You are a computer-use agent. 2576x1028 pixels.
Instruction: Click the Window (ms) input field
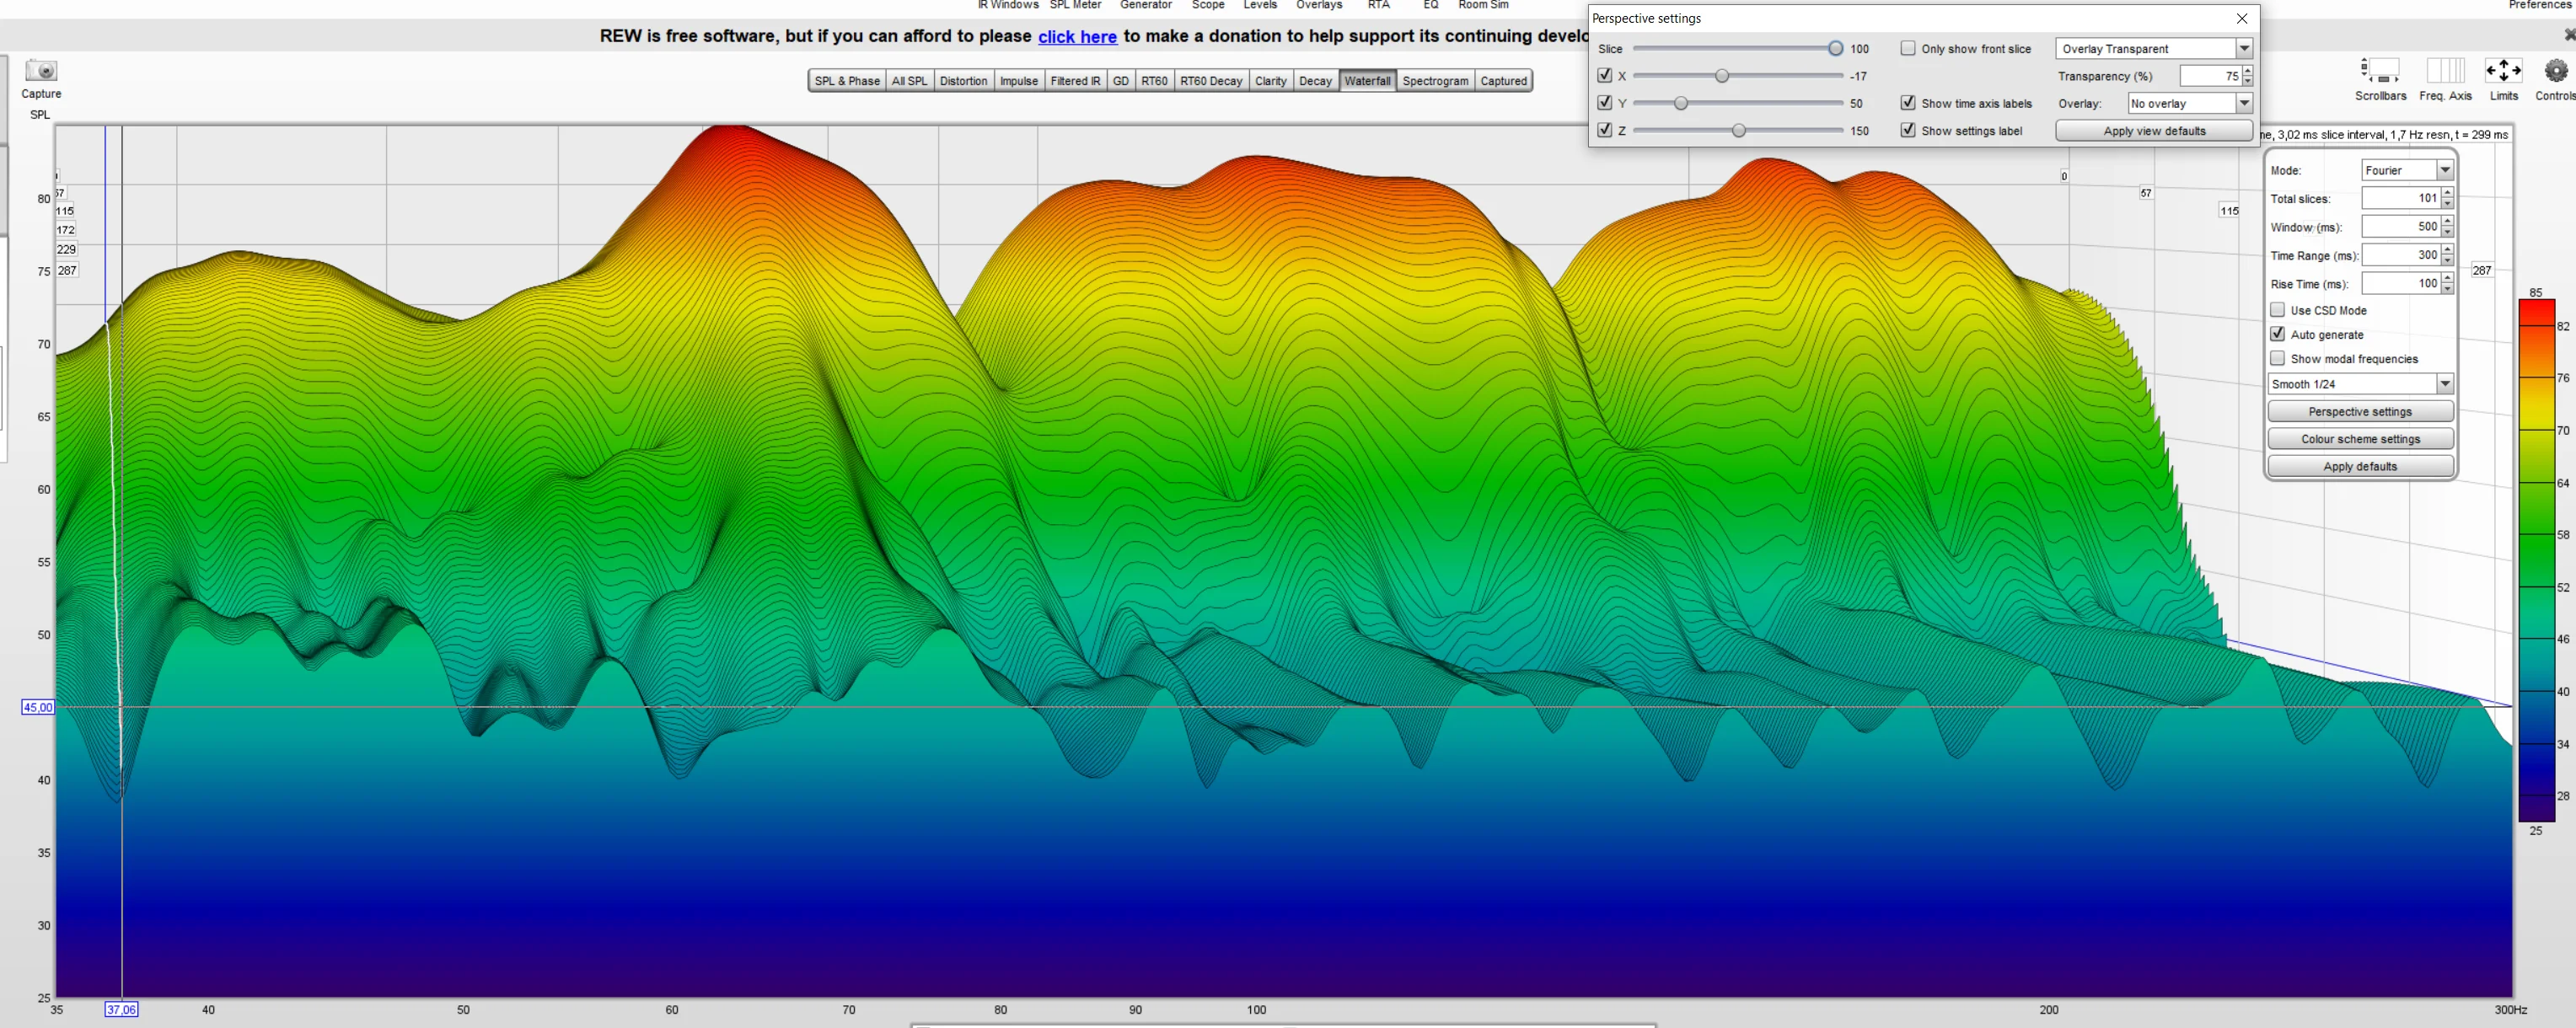(2401, 227)
